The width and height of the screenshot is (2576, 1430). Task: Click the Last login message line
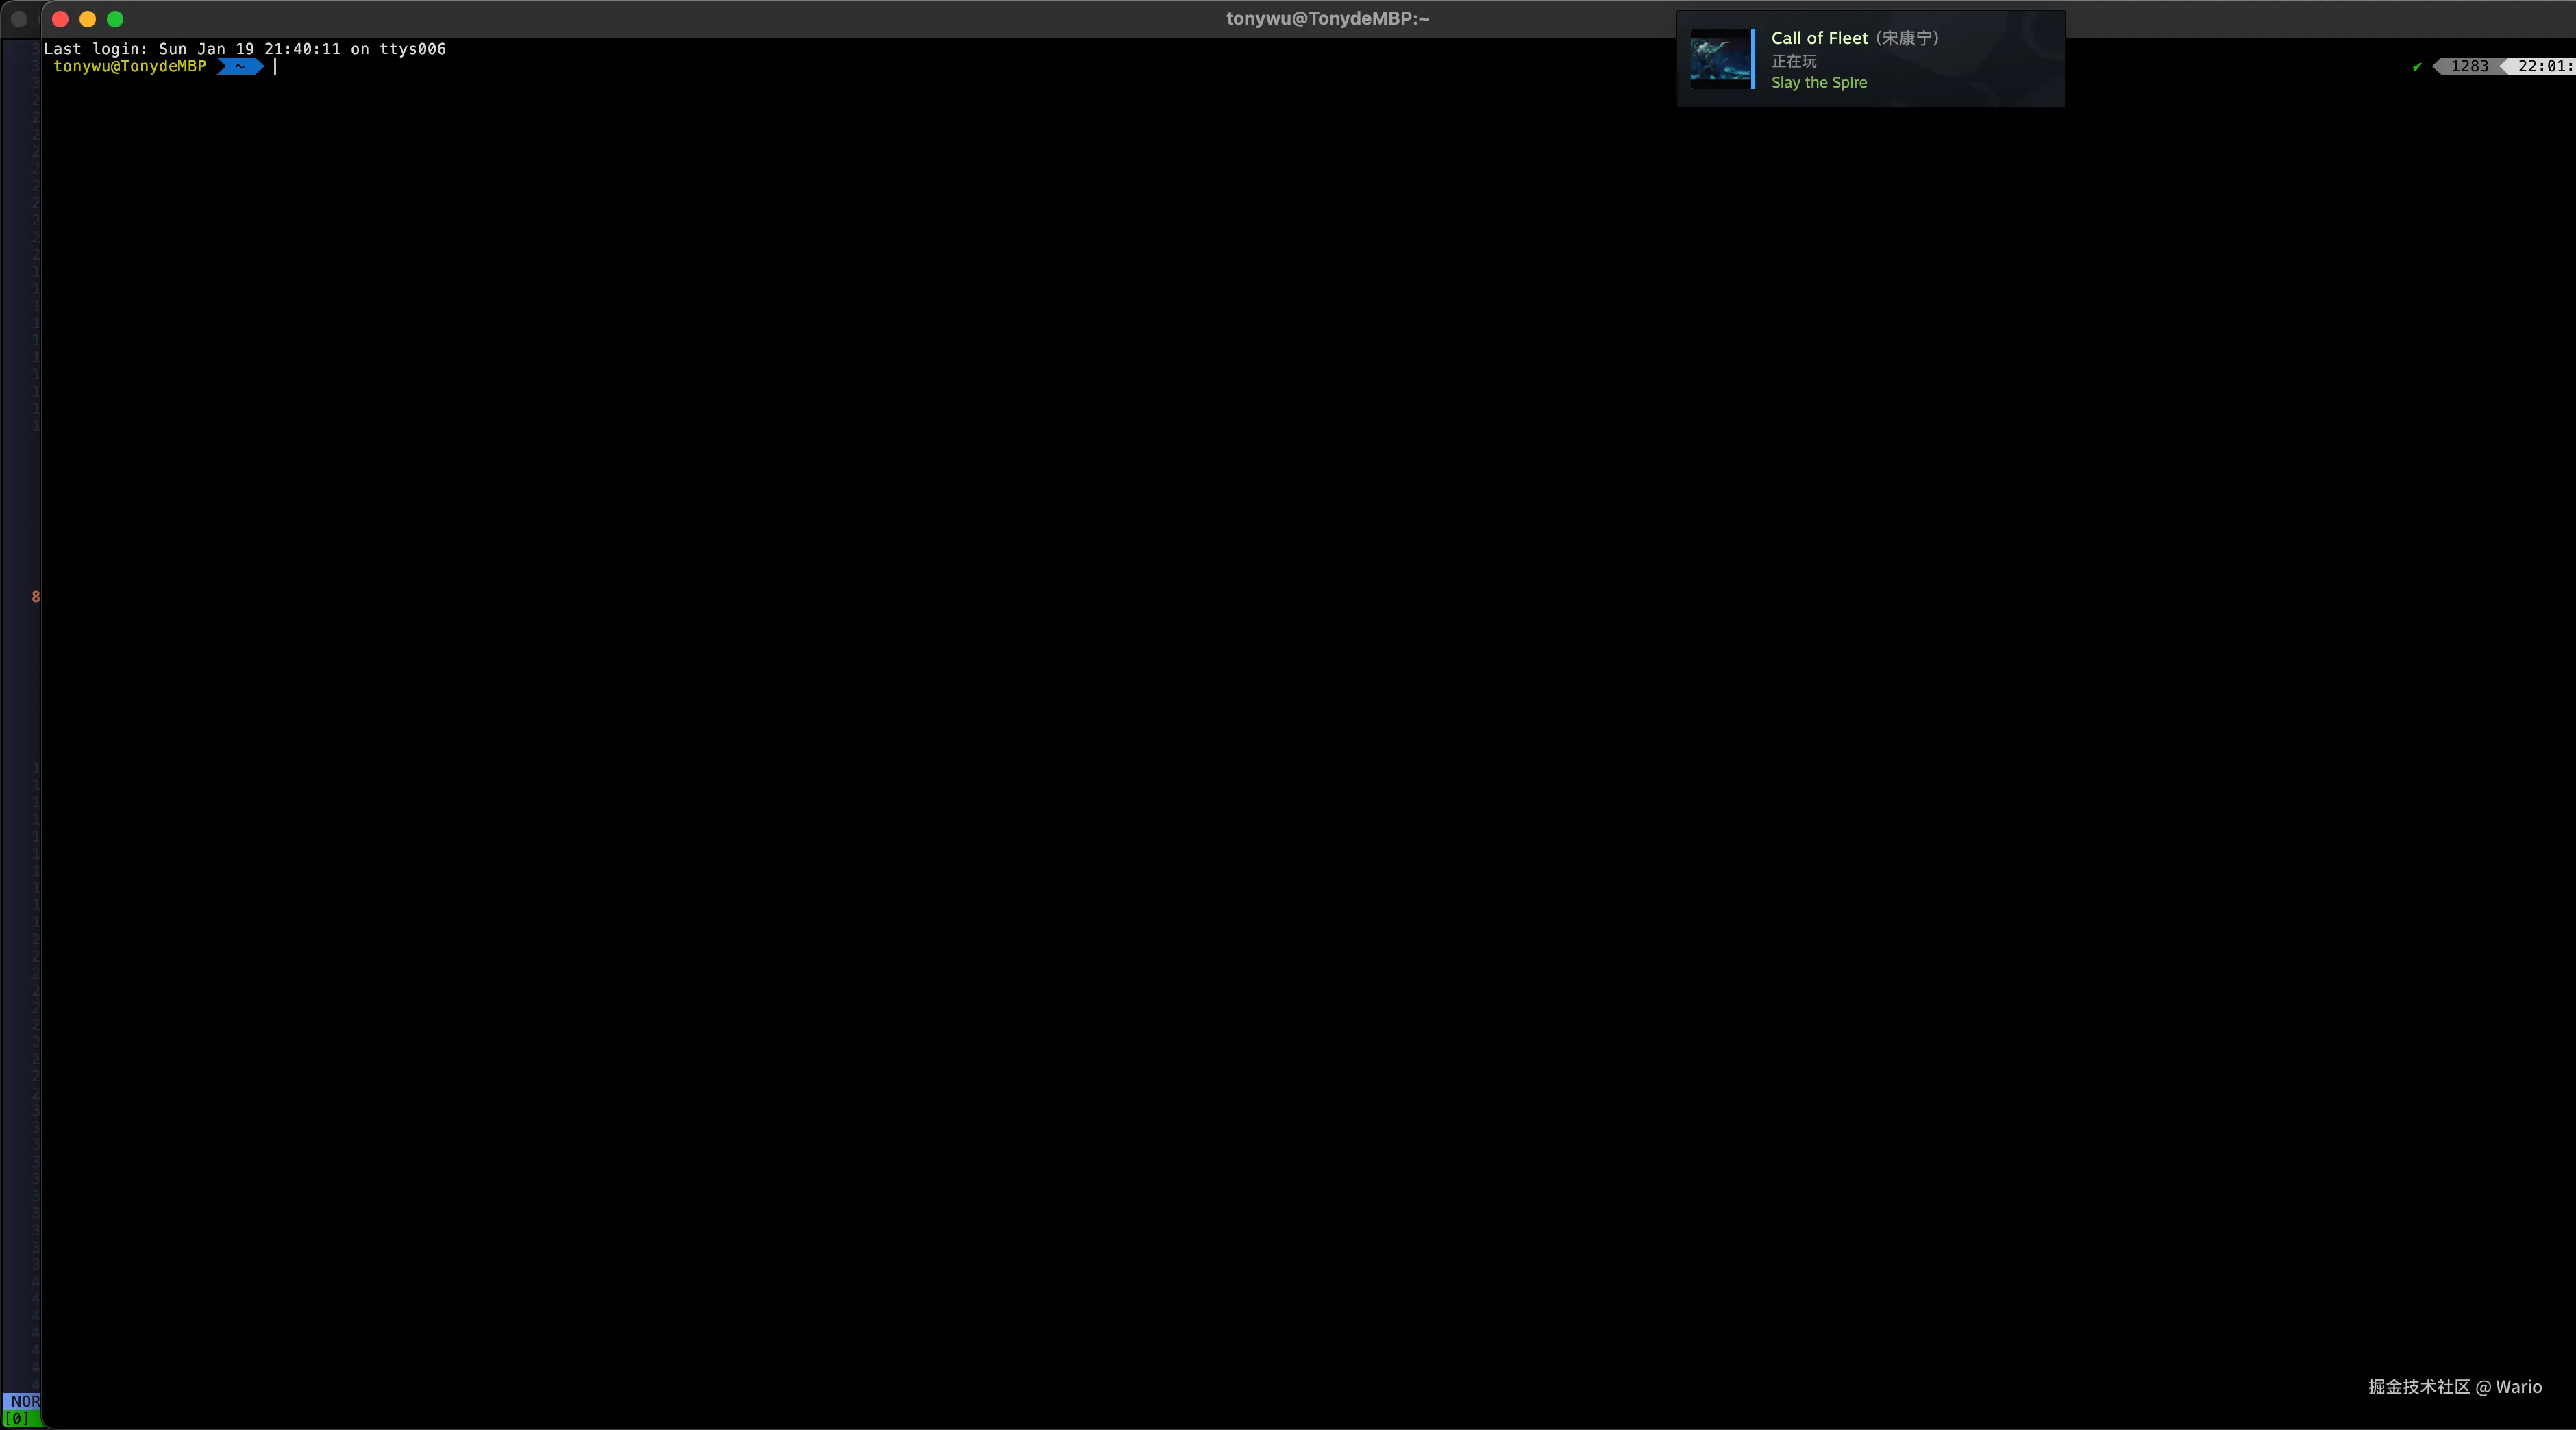245,49
